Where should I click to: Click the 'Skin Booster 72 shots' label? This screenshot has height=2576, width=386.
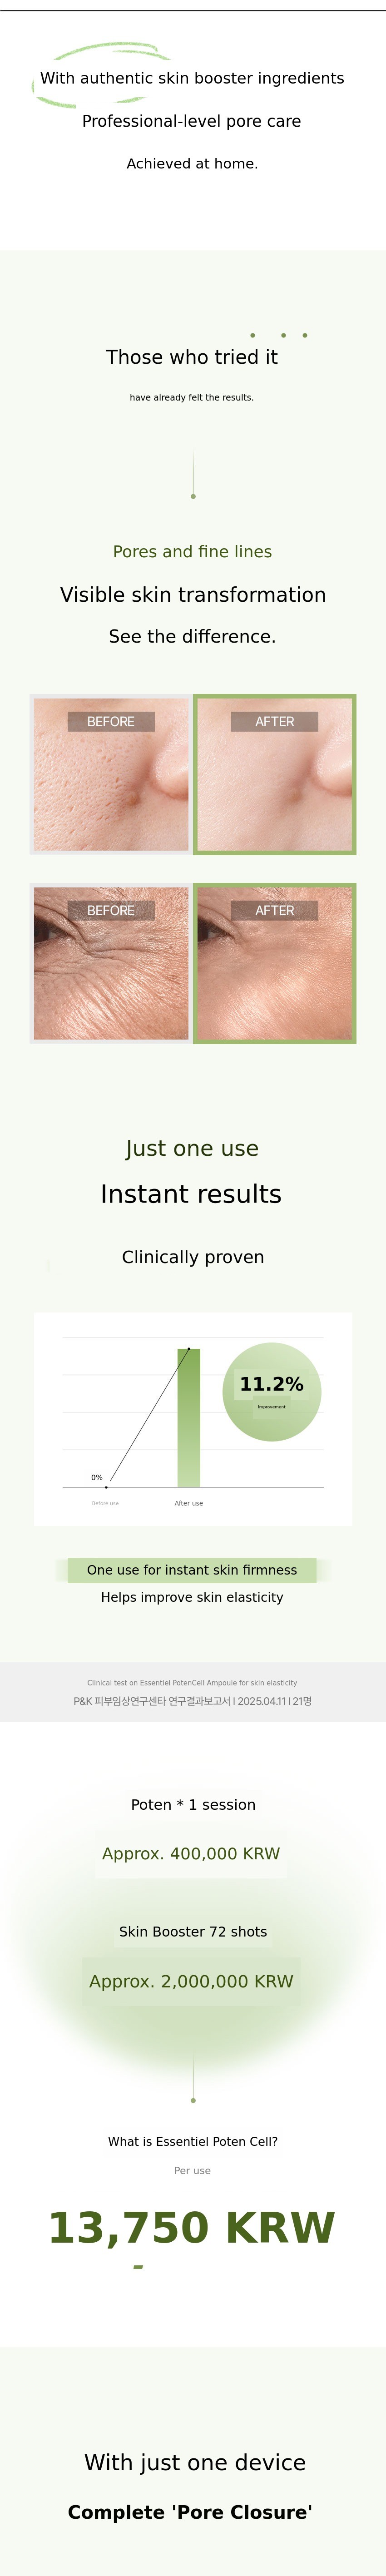coord(193,1931)
